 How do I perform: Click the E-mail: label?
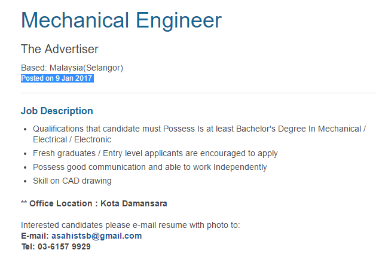pyautogui.click(x=35, y=236)
